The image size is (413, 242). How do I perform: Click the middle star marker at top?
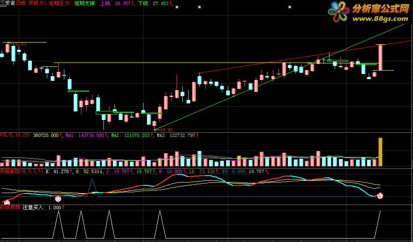pos(199,7)
